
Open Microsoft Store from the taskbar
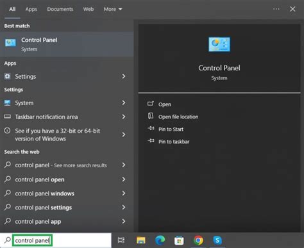click(x=179, y=240)
